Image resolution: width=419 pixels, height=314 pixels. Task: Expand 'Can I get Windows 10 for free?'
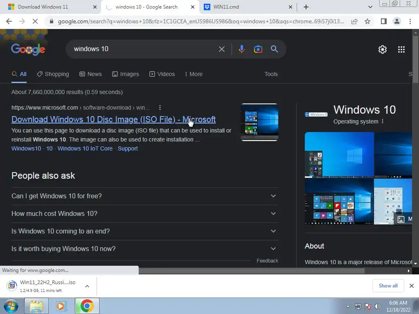click(x=145, y=196)
